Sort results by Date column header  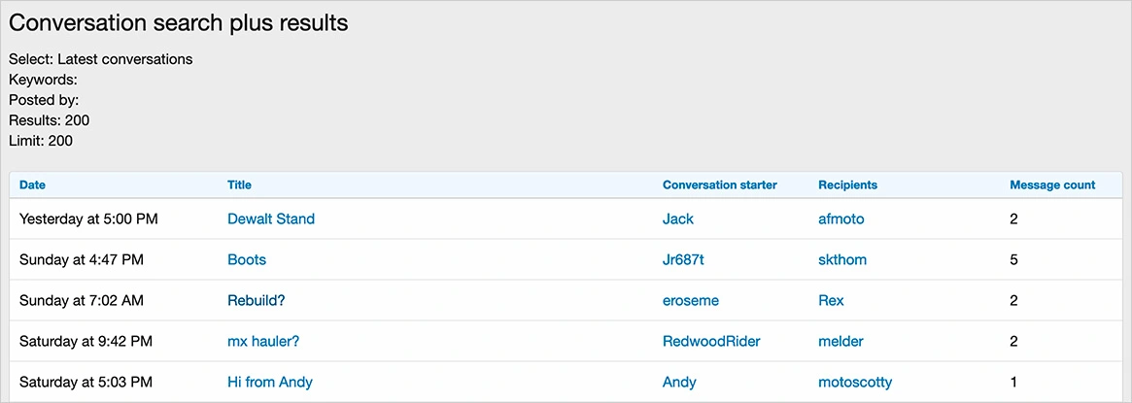pyautogui.click(x=32, y=185)
